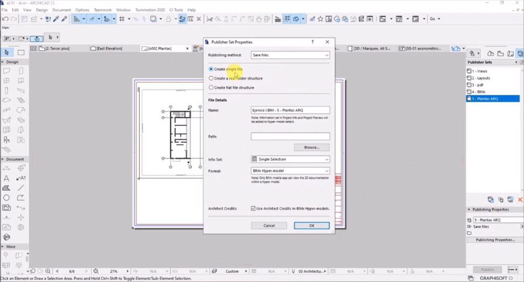Select Create single file radio option

(x=211, y=69)
